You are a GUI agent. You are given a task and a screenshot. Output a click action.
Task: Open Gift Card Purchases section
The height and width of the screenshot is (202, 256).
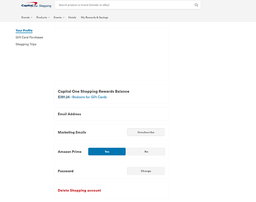(30, 37)
